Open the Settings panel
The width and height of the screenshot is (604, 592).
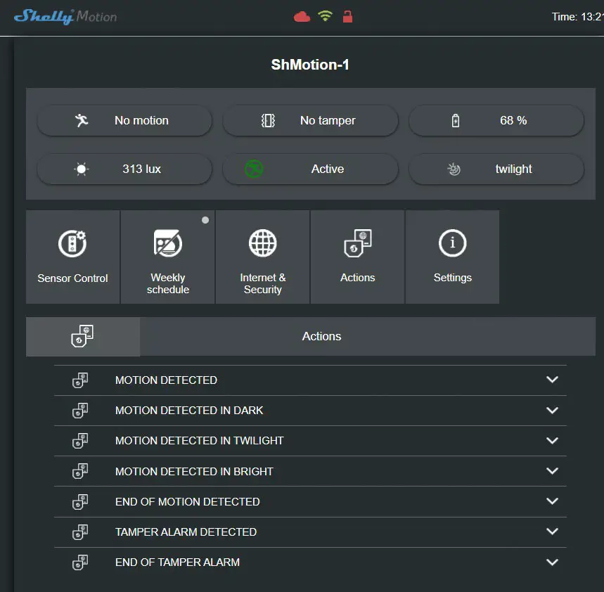point(452,257)
